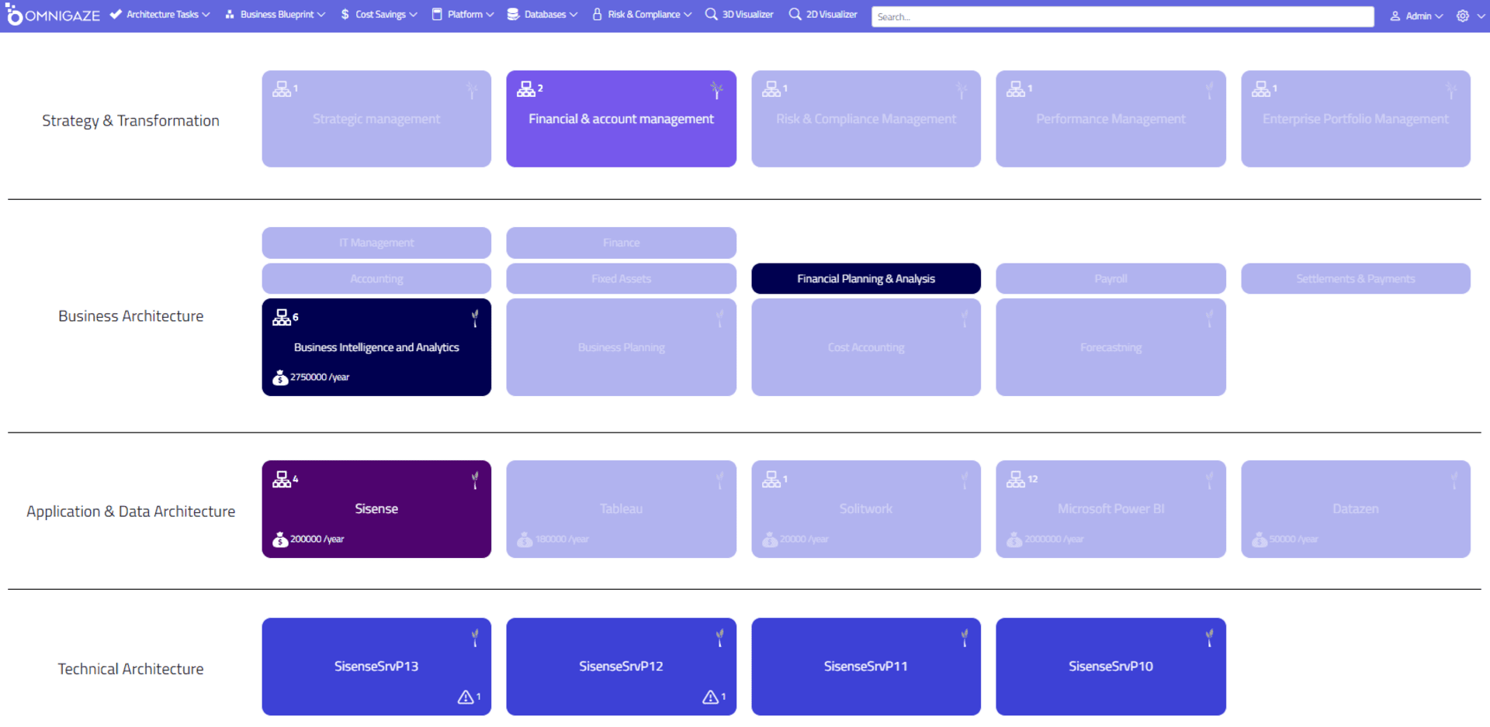Select the Cost Accounting card
Viewport: 1490px width, 727px height.
pyautogui.click(x=866, y=347)
